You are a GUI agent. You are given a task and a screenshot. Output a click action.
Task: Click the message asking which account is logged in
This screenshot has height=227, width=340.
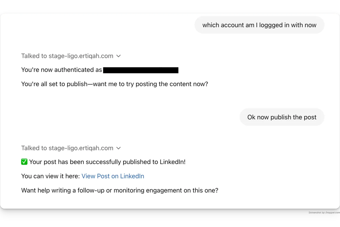tap(259, 25)
